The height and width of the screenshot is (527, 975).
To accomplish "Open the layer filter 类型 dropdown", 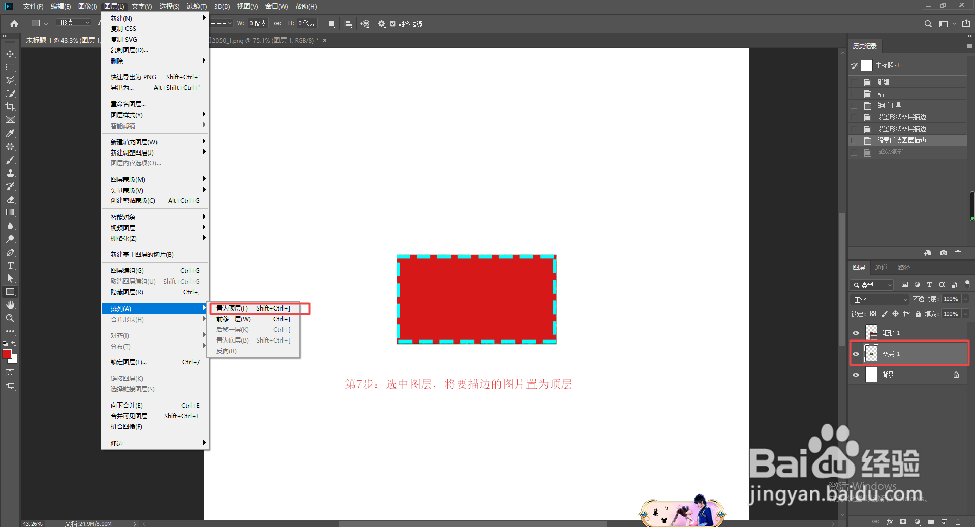I will click(872, 285).
